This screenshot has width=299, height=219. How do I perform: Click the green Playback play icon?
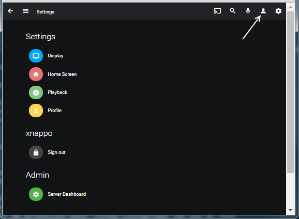coord(36,92)
